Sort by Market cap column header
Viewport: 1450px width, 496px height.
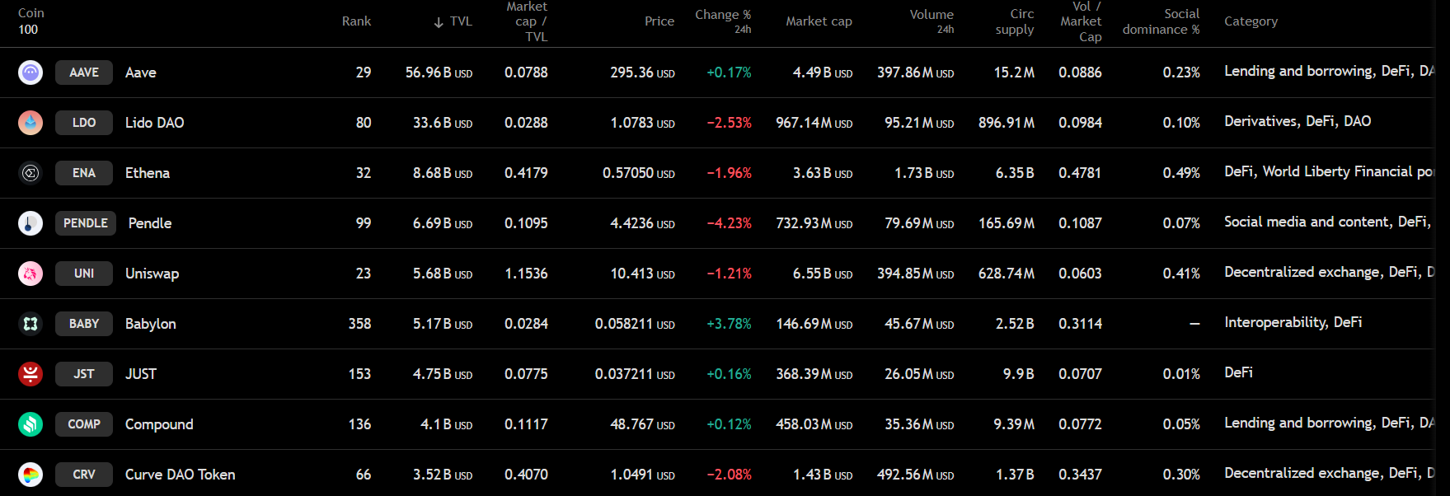point(819,21)
